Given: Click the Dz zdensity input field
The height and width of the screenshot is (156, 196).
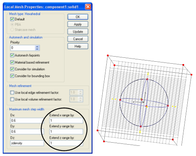Looking at the screenshot, I should pos(27,143).
